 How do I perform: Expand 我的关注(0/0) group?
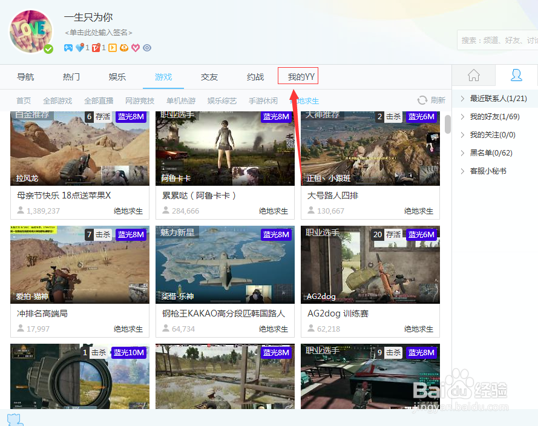point(494,135)
